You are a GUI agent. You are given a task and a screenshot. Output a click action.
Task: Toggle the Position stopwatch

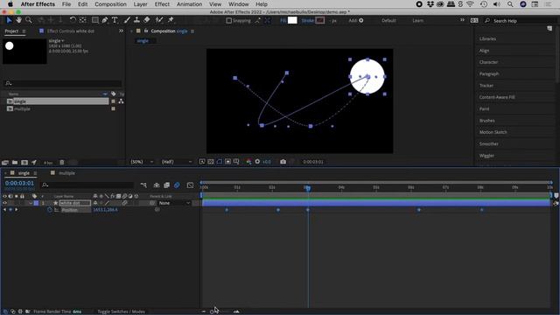[x=50, y=210]
